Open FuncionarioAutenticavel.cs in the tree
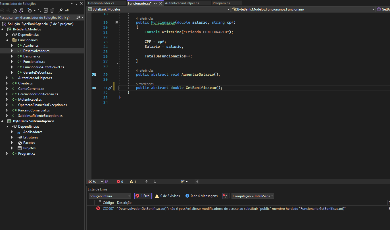Viewport: 390px width, 230px height. 43,67
